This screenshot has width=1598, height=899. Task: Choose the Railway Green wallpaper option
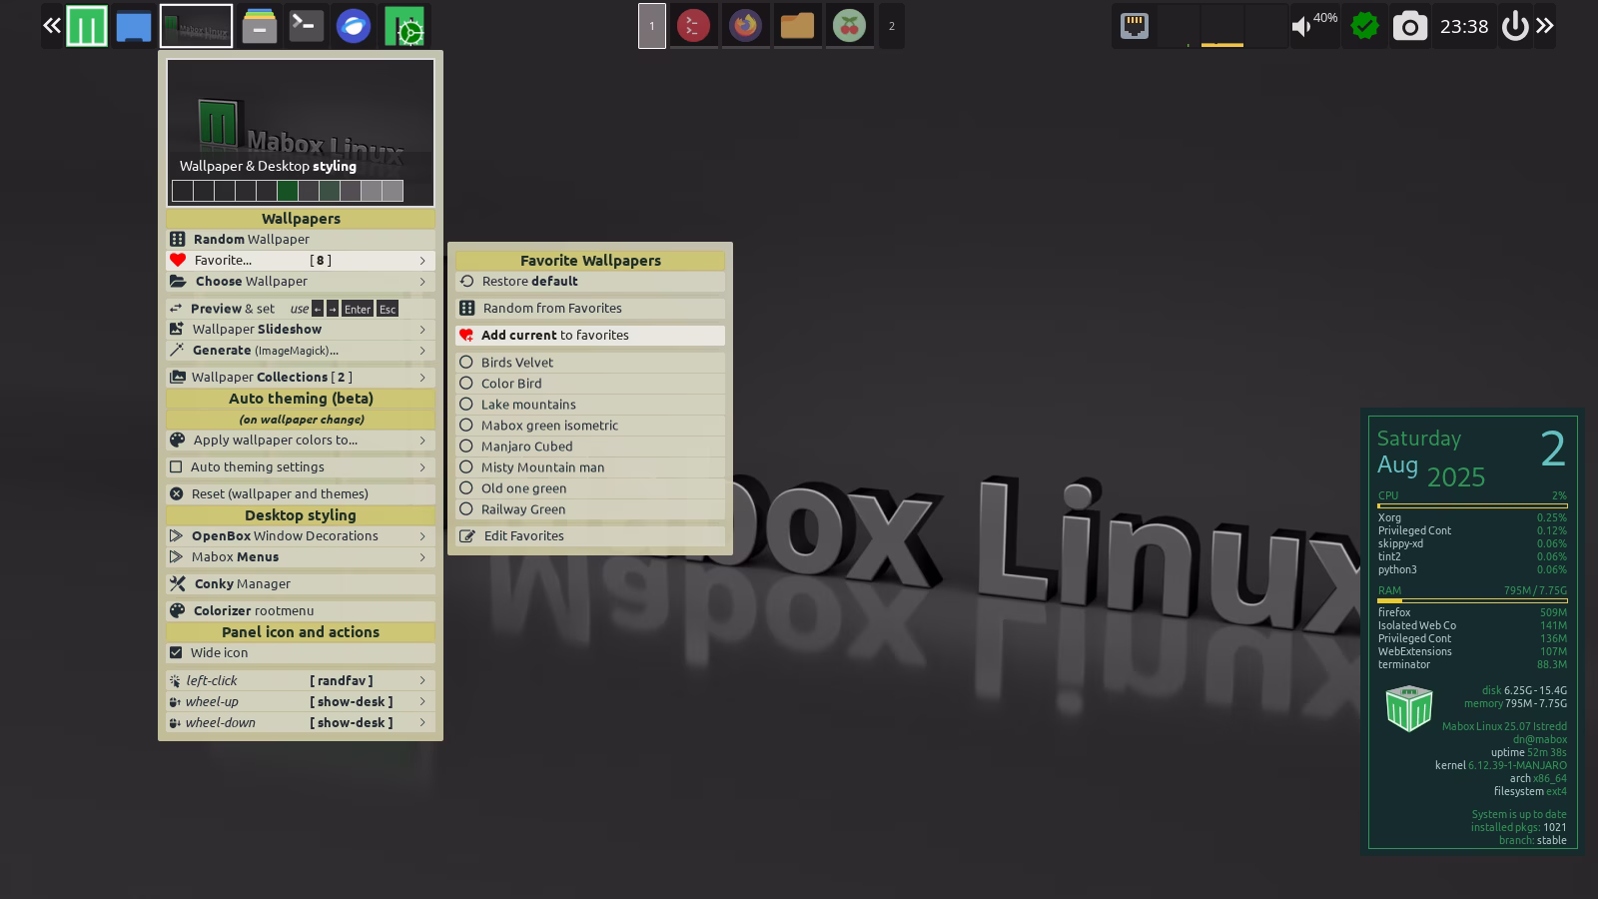coord(466,508)
